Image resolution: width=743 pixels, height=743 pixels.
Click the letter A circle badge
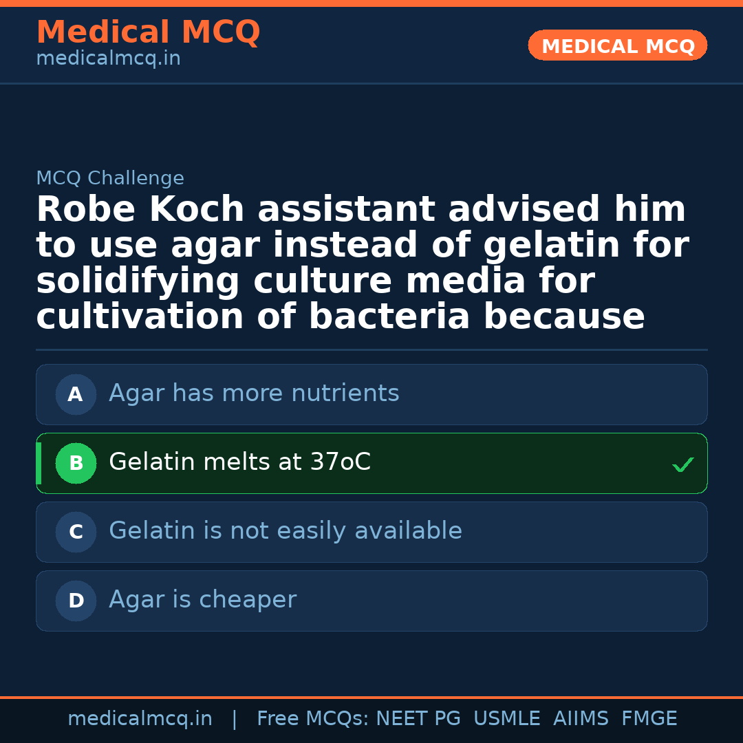(x=76, y=394)
